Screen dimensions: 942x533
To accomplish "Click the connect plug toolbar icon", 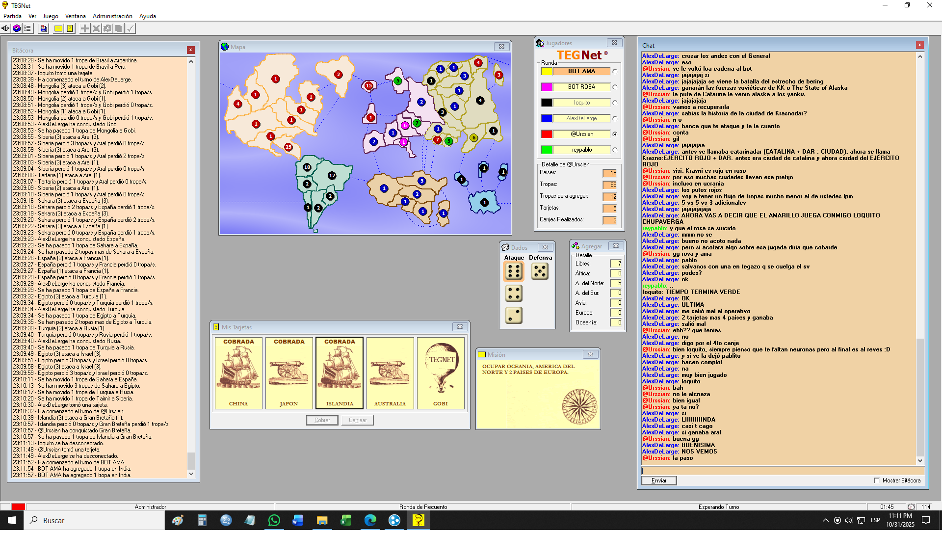I will 5,28.
